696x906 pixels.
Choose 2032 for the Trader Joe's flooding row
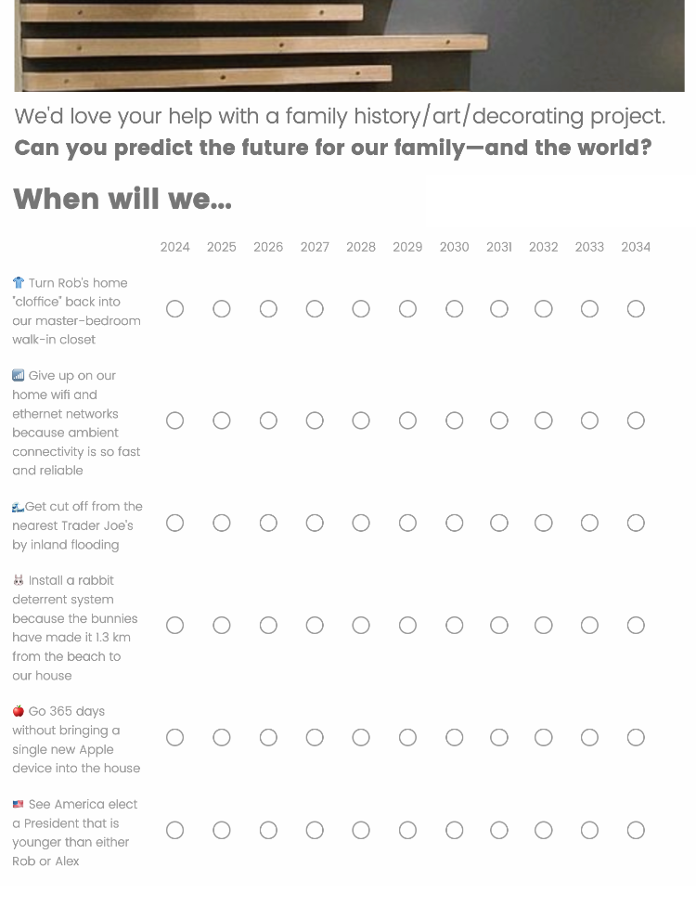coord(543,523)
